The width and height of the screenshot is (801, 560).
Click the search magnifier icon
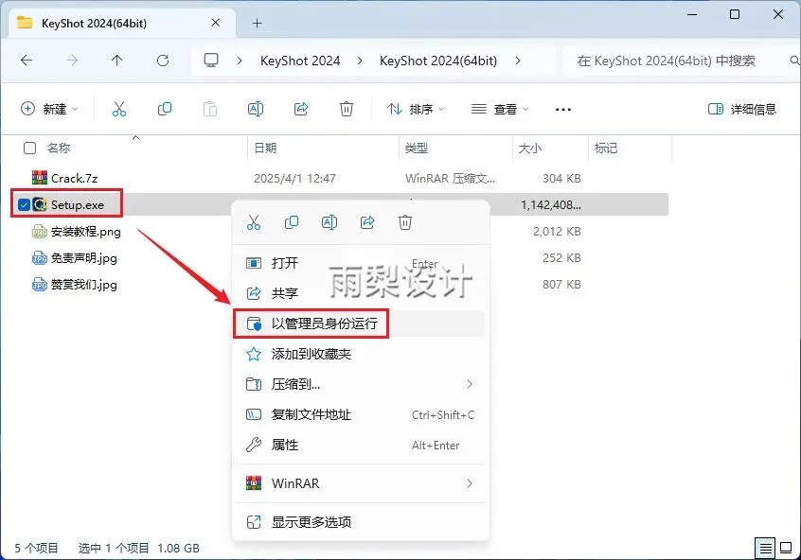[794, 61]
